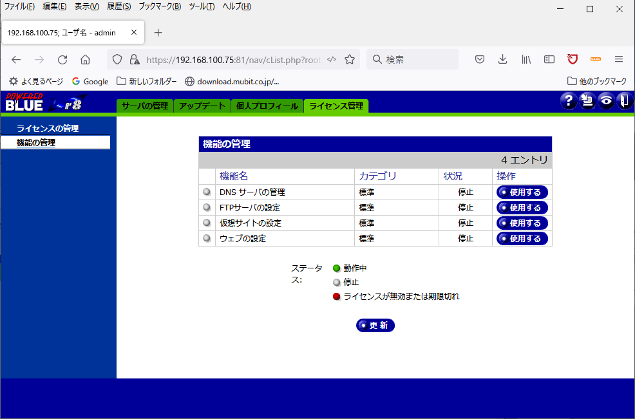Enable DNS サーバの管理 with 使用する button
This screenshot has height=419, width=635.
tap(522, 192)
